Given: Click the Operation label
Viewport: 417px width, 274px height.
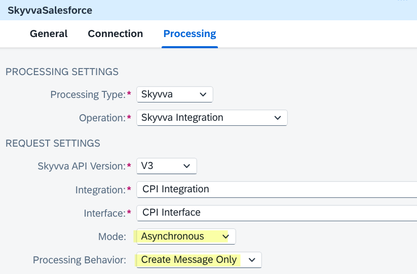Looking at the screenshot, I should pyautogui.click(x=102, y=118).
